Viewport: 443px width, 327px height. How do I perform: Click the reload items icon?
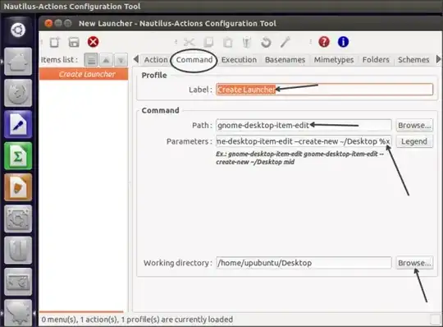266,43
